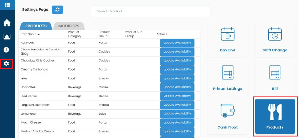
Task: Click the refresh icon beside Settings Page
Action: pos(57,10)
